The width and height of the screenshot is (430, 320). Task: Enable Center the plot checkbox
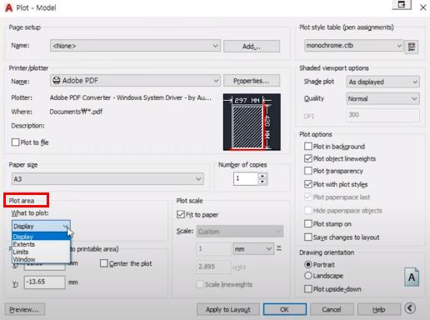[103, 263]
